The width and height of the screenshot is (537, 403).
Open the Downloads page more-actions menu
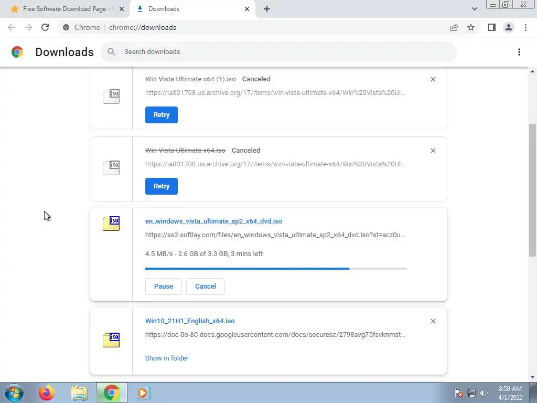pos(519,52)
